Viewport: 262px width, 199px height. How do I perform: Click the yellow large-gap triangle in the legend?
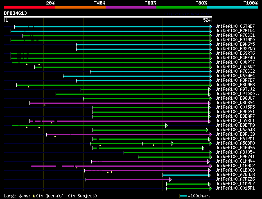(x=34, y=196)
